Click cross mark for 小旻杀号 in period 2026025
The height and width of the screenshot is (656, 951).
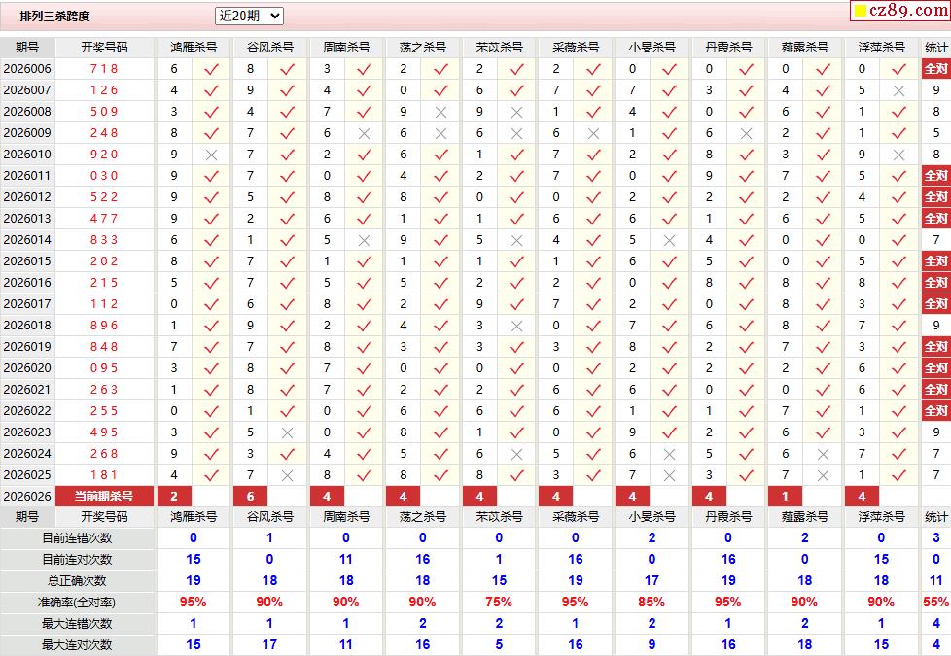click(x=670, y=475)
